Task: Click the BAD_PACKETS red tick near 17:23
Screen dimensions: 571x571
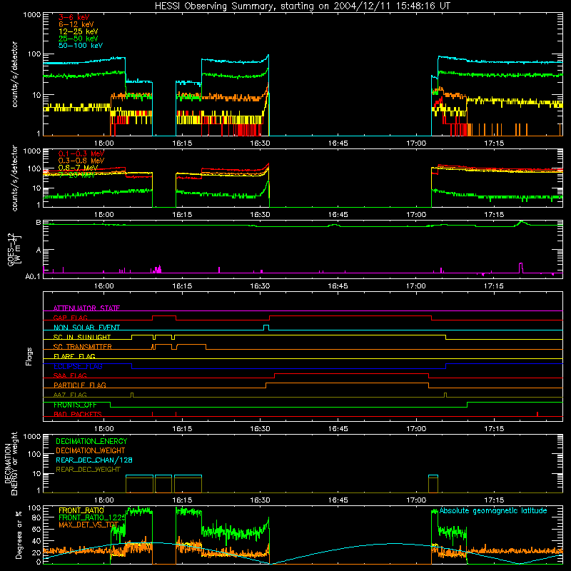Action: pyautogui.click(x=537, y=414)
